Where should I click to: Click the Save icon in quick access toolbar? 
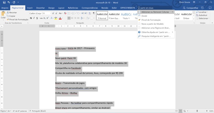coord(4,2)
